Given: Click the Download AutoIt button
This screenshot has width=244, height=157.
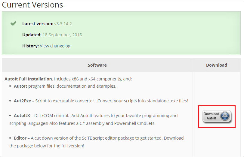Looking at the screenshot, I should click(x=217, y=116).
